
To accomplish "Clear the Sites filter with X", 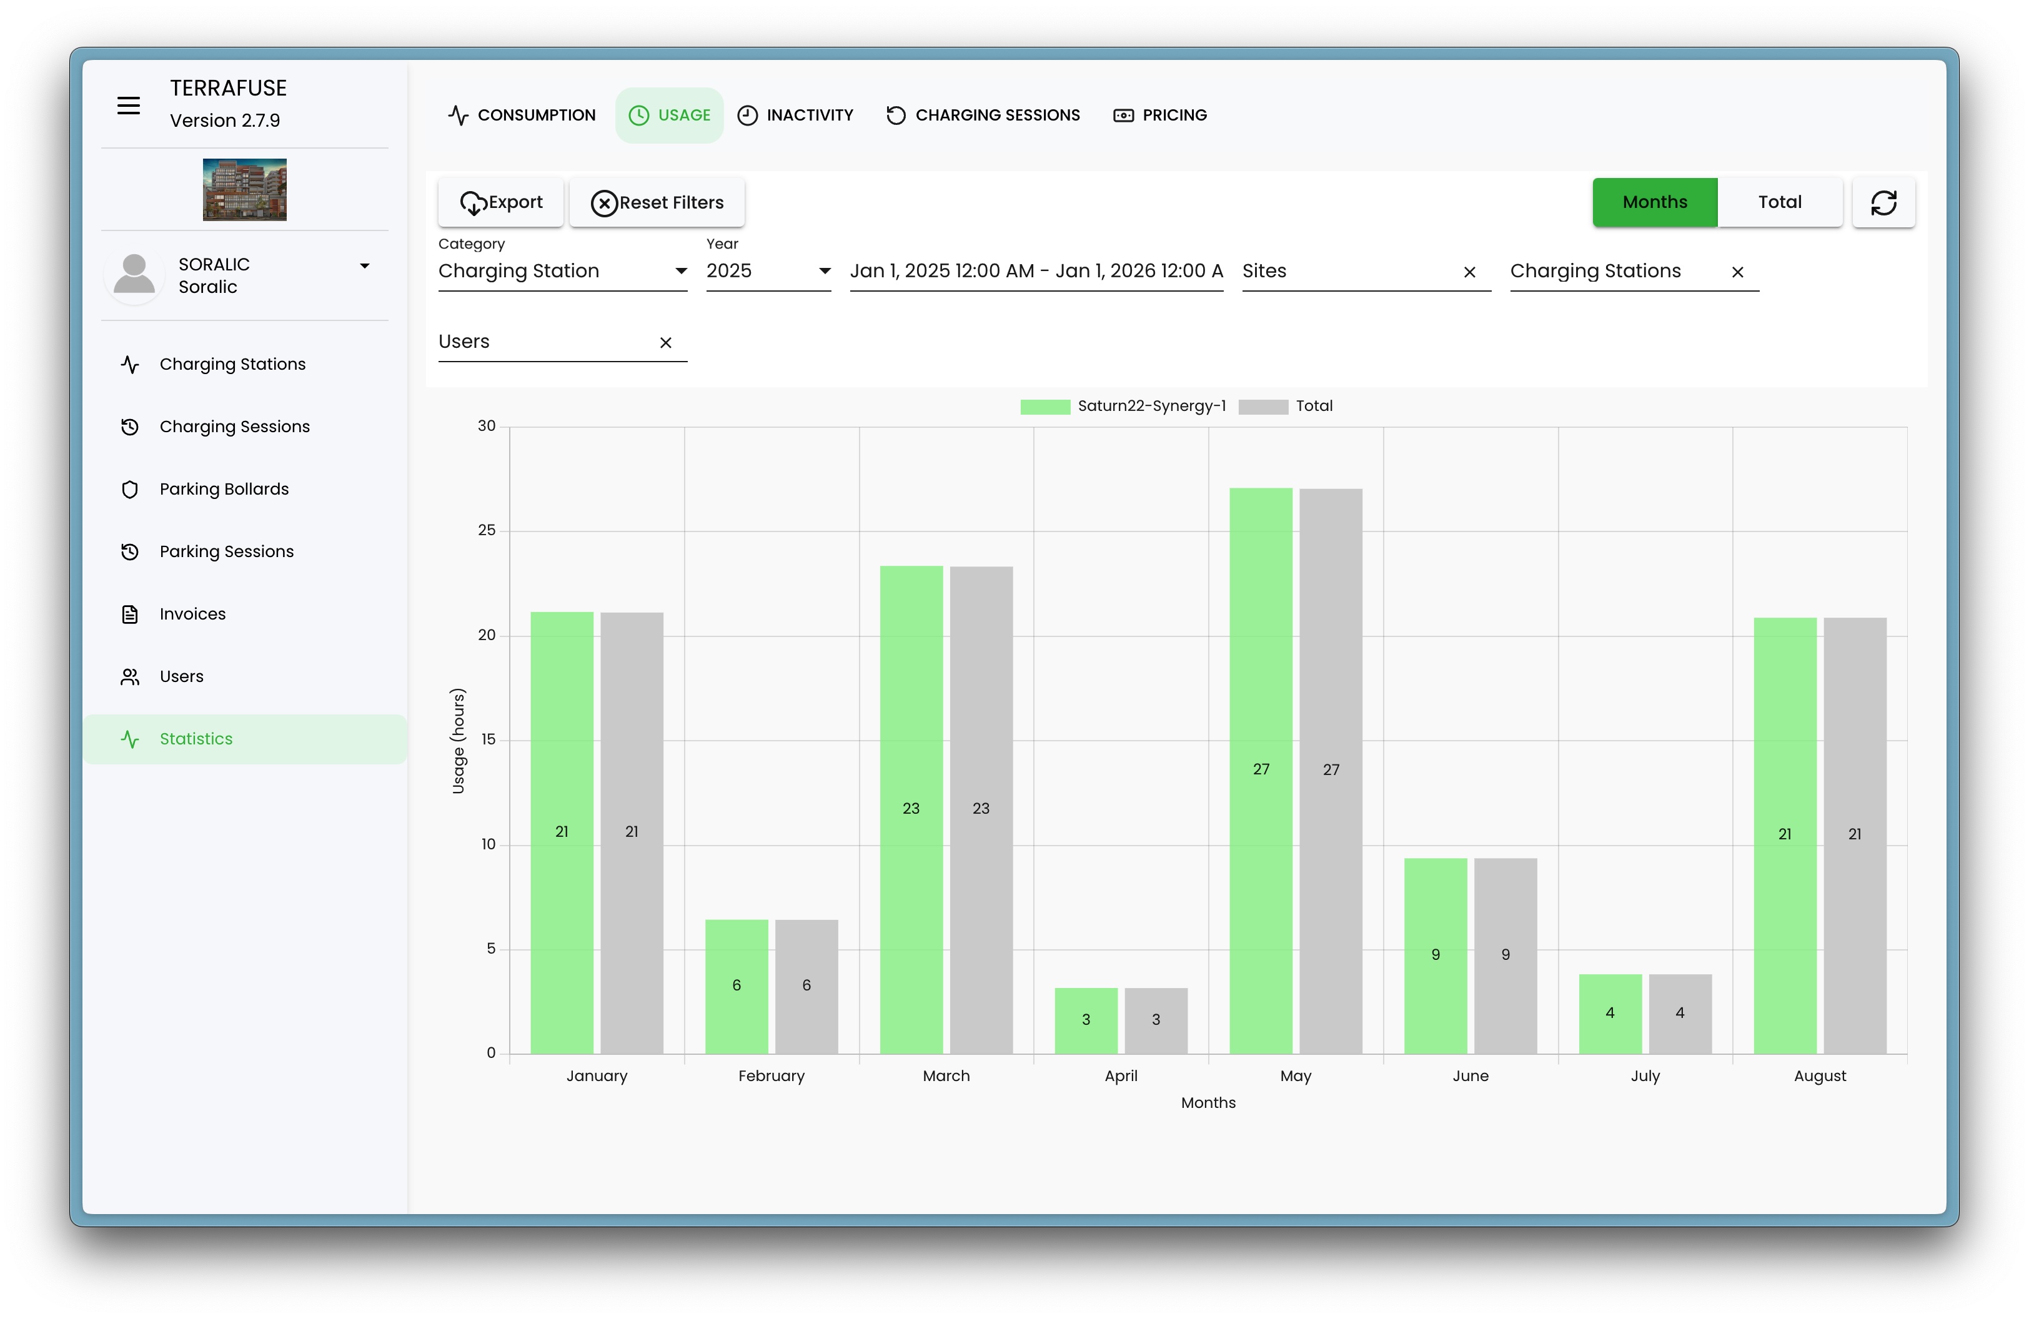I will tap(1469, 272).
